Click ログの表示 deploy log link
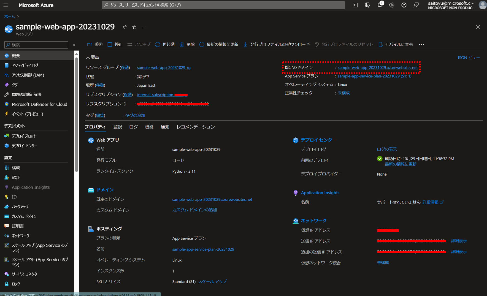487x296 pixels. 387,149
